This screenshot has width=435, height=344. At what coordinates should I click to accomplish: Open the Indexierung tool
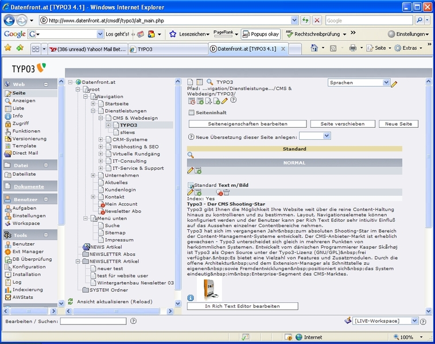[x=28, y=290]
